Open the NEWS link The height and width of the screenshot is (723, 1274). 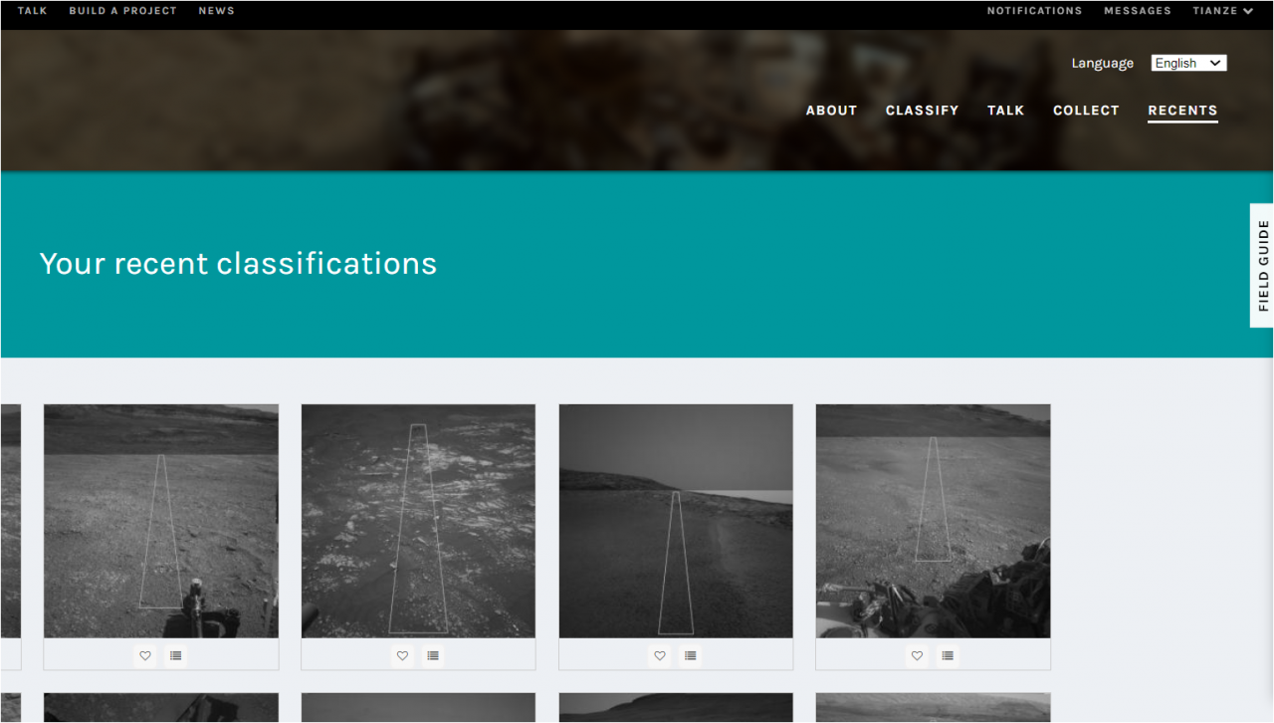(216, 11)
